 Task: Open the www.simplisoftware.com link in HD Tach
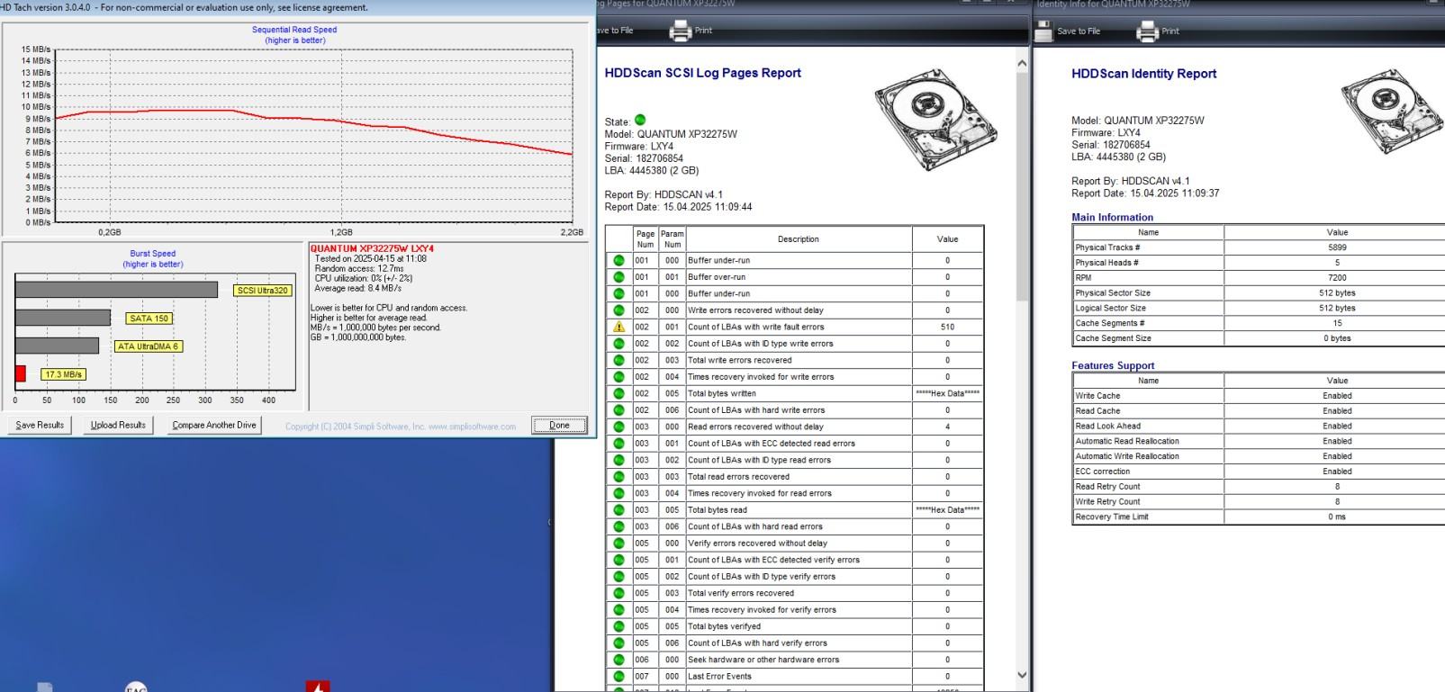pos(472,427)
